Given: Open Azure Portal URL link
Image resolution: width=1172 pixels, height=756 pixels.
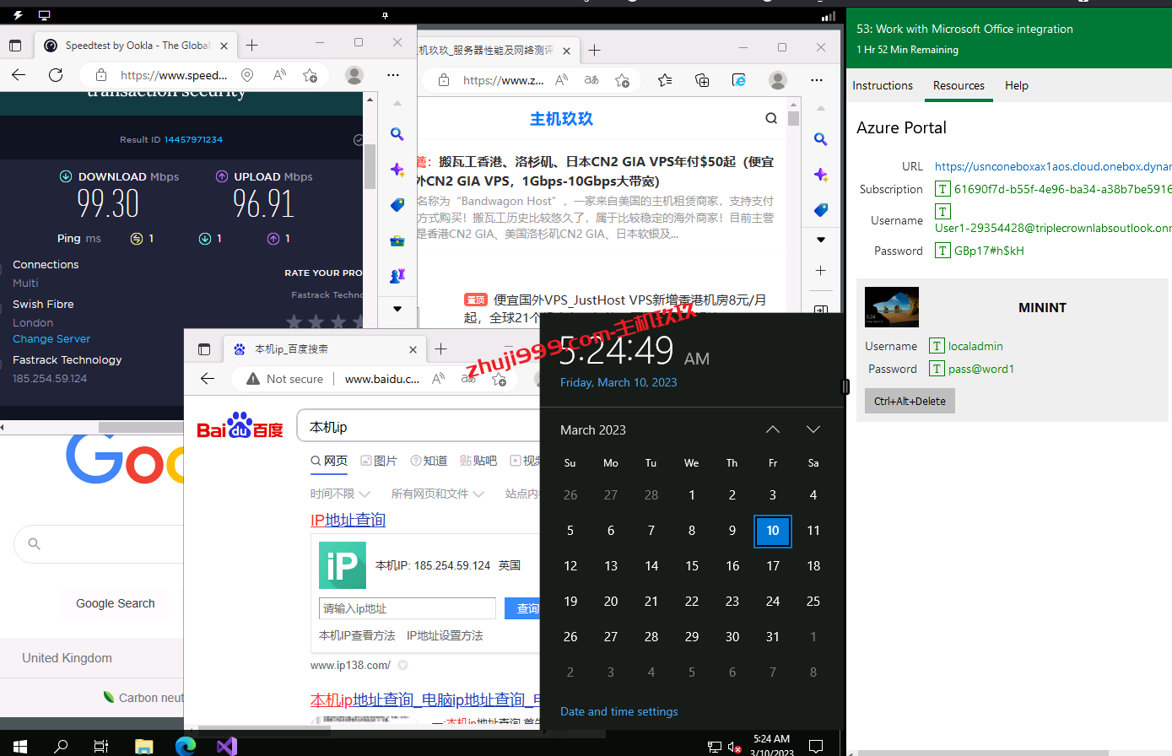Looking at the screenshot, I should click(1053, 166).
